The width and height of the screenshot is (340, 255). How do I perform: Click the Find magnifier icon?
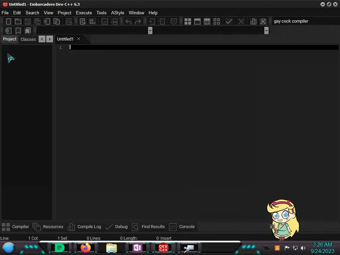tap(83, 22)
